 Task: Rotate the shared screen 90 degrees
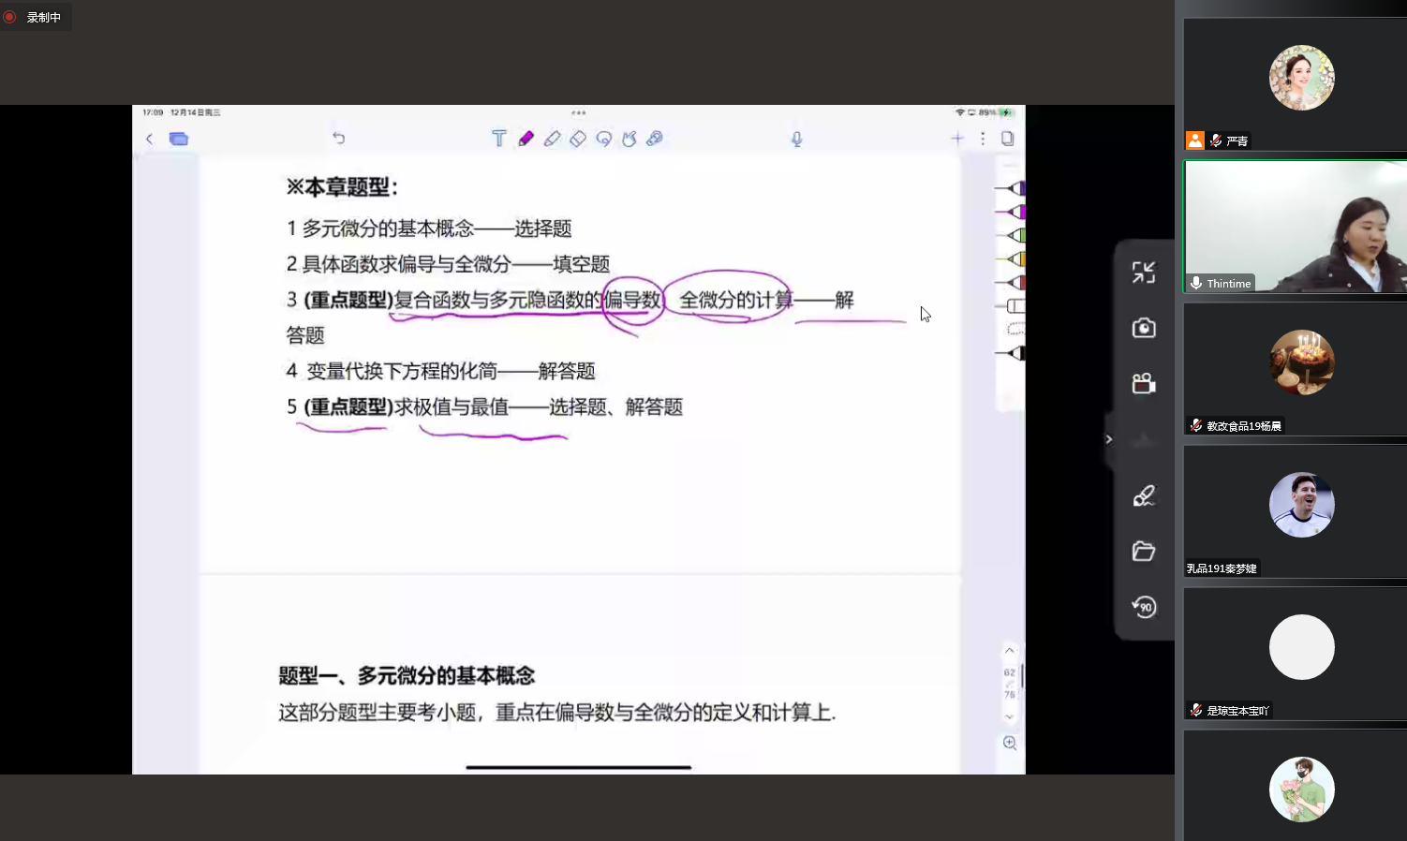pyautogui.click(x=1144, y=607)
